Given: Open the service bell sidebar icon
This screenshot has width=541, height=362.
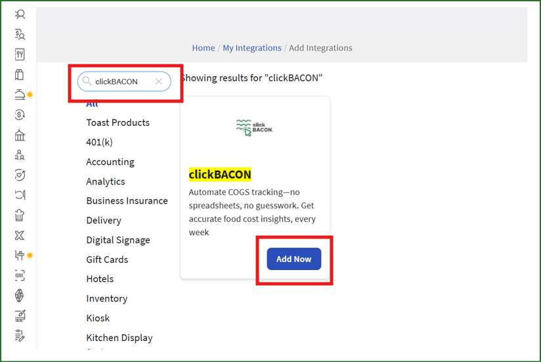Looking at the screenshot, I should [20, 95].
